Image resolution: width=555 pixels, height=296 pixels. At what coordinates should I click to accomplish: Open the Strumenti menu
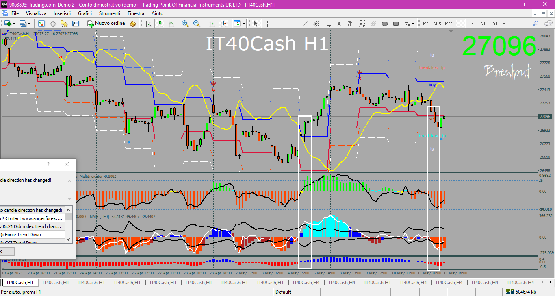[110, 13]
